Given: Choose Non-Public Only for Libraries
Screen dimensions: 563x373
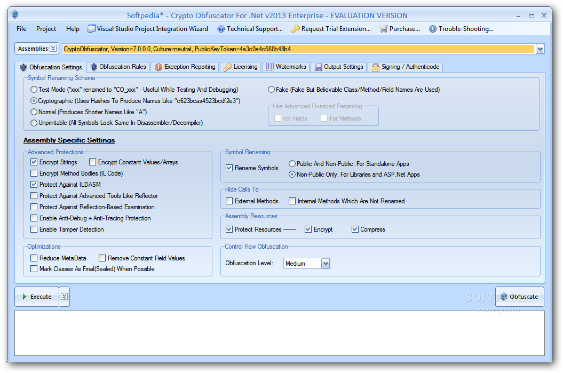Looking at the screenshot, I should click(x=292, y=174).
